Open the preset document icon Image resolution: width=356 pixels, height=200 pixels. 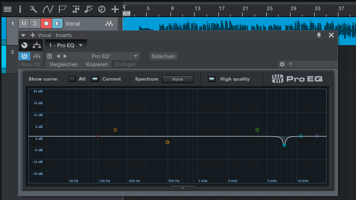coord(49,56)
